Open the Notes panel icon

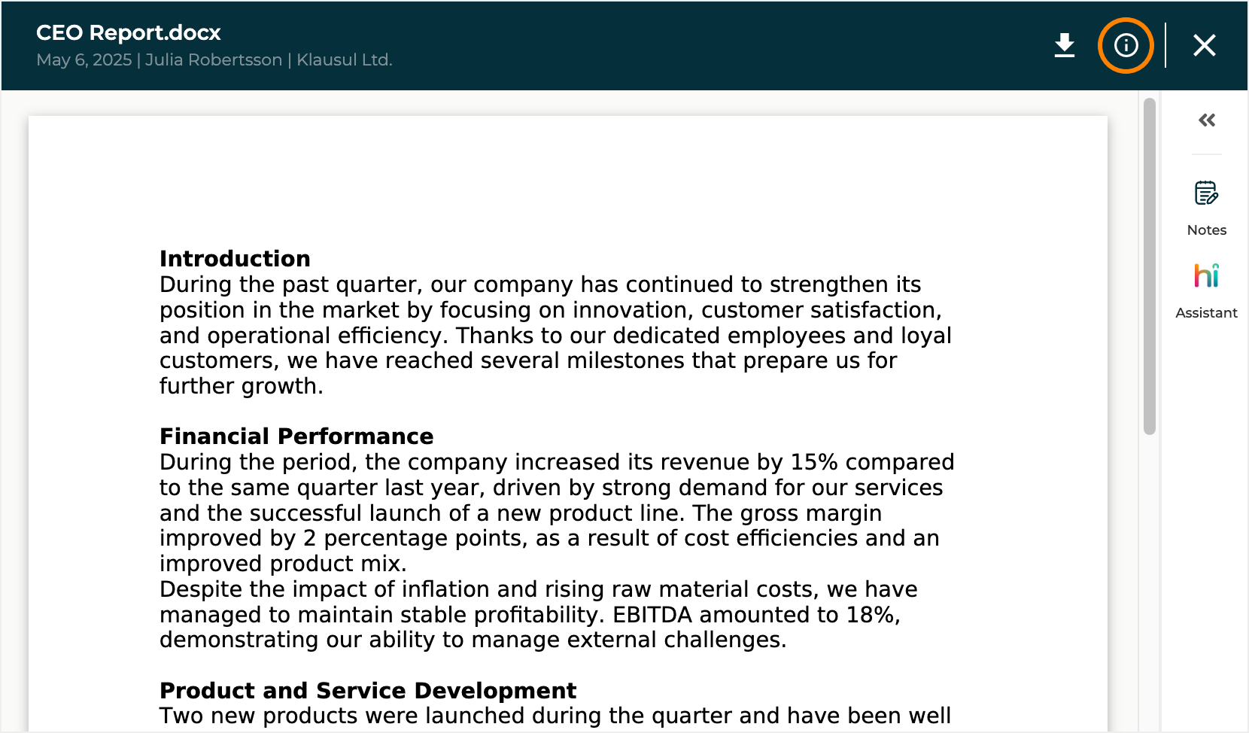1206,193
